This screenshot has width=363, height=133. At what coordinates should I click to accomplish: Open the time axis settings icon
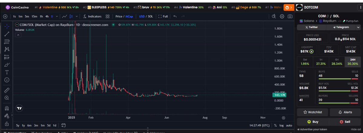pyautogui.click(x=283, y=118)
